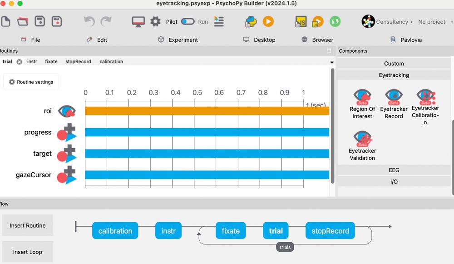Switch to the fixate routine tab
The height and width of the screenshot is (264, 454).
tap(51, 61)
